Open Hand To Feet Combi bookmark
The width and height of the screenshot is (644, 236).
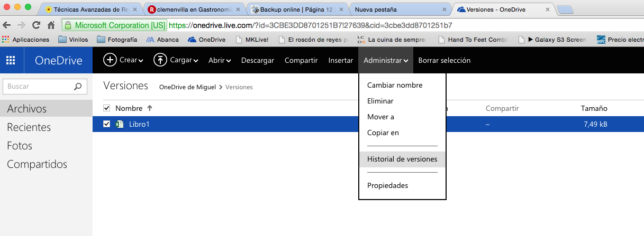coord(474,39)
